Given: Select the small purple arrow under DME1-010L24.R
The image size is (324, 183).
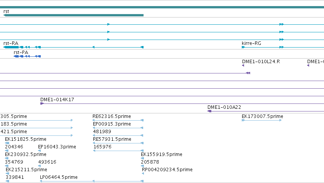Looking at the screenshot, I should (243, 65).
